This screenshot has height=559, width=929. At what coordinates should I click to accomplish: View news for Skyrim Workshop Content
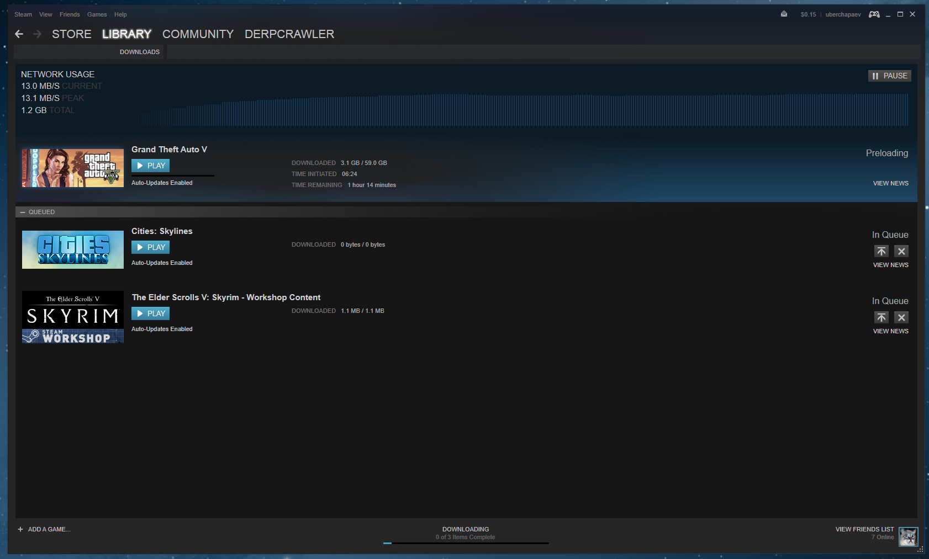point(890,331)
